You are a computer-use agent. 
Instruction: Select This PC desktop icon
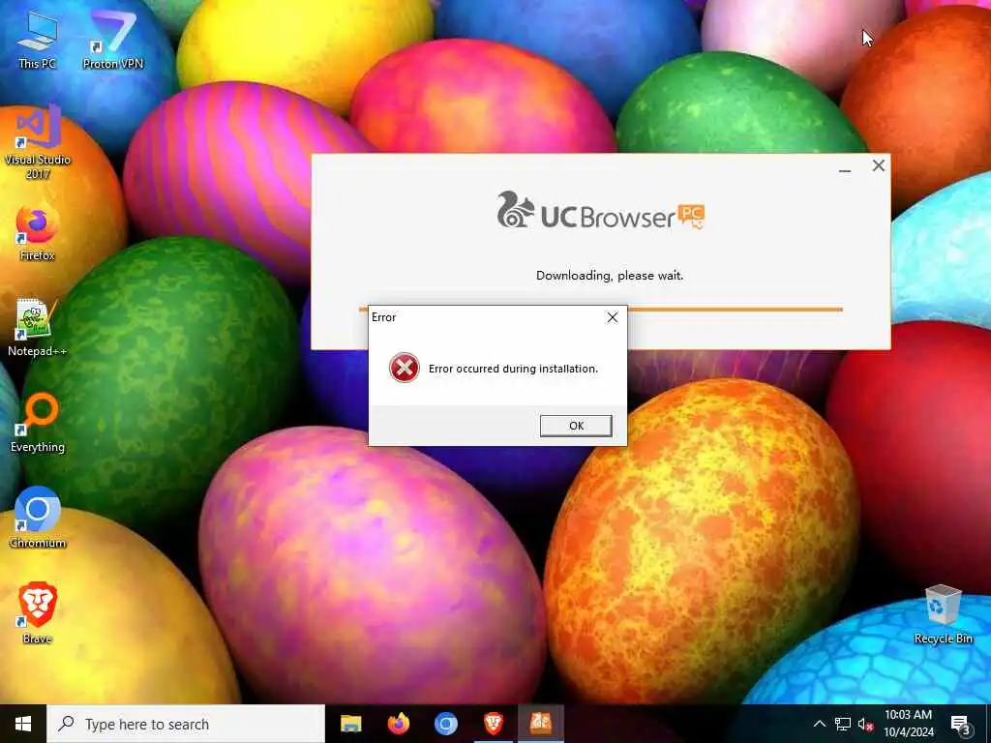pos(38,39)
